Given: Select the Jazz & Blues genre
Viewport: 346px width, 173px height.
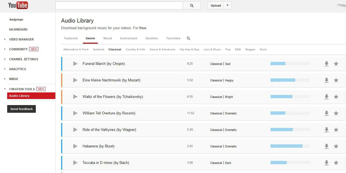Looking at the screenshot, I should [212, 50].
